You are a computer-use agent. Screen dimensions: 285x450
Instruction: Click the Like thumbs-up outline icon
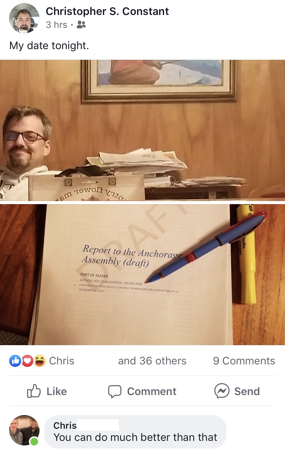[34, 391]
